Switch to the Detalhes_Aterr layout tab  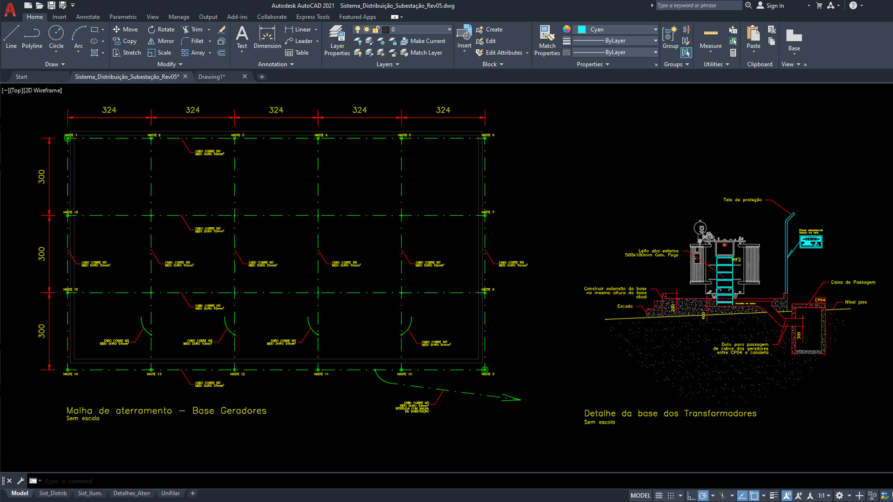point(132,493)
